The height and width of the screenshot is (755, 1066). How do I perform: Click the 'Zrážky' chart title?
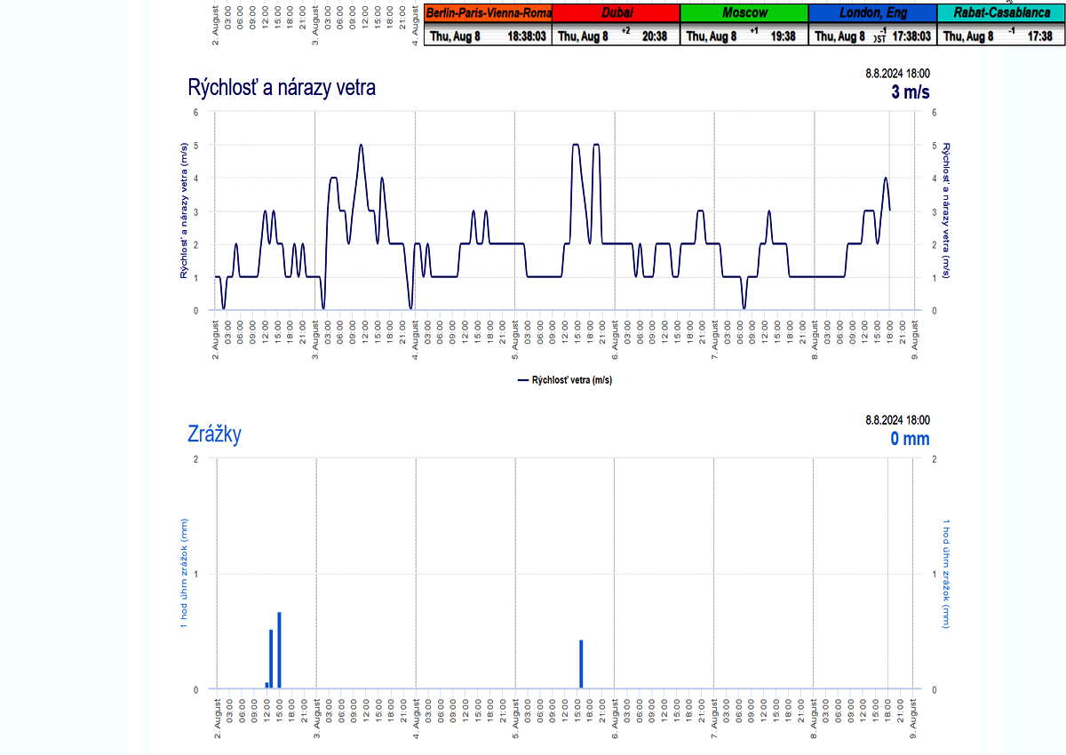pos(214,434)
